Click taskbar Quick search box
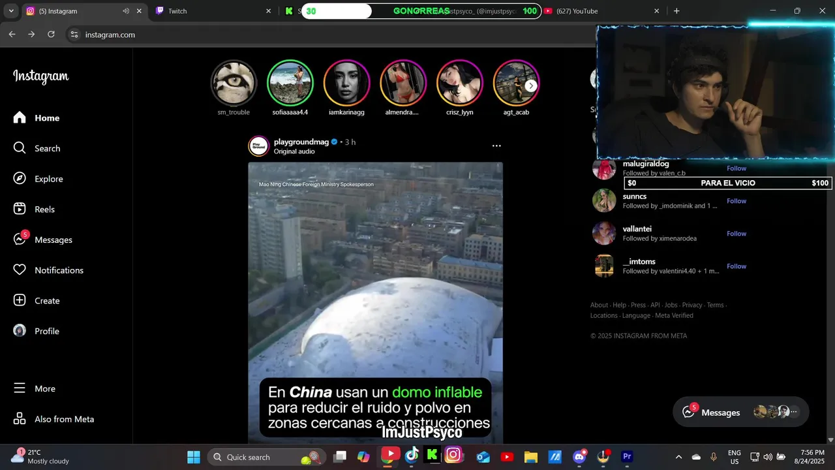Screen dimensions: 835x470 [266, 457]
